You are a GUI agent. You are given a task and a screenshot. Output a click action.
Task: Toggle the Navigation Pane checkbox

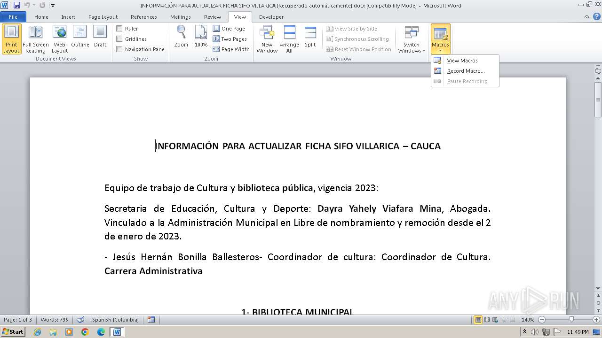pyautogui.click(x=119, y=49)
